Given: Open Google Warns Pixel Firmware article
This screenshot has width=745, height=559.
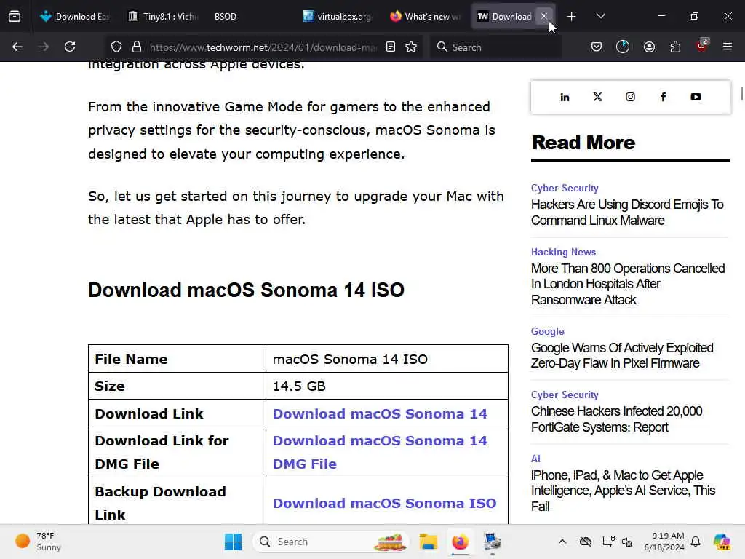Looking at the screenshot, I should (x=622, y=355).
